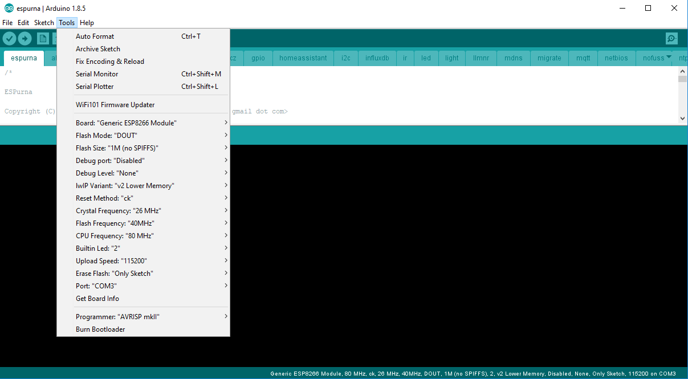688x379 pixels.
Task: Open Serial Monitor from Tools menu
Action: coord(143,74)
